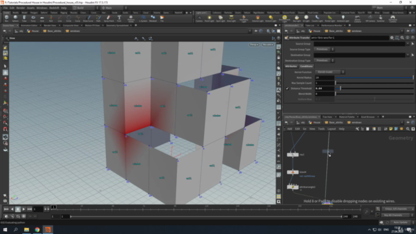The width and height of the screenshot is (416, 234).
Task: Add an Environment Light from shelf
Action: point(285,19)
